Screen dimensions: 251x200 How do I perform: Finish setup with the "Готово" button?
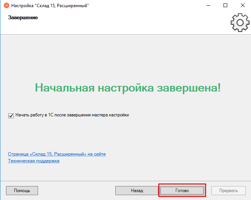182,191
